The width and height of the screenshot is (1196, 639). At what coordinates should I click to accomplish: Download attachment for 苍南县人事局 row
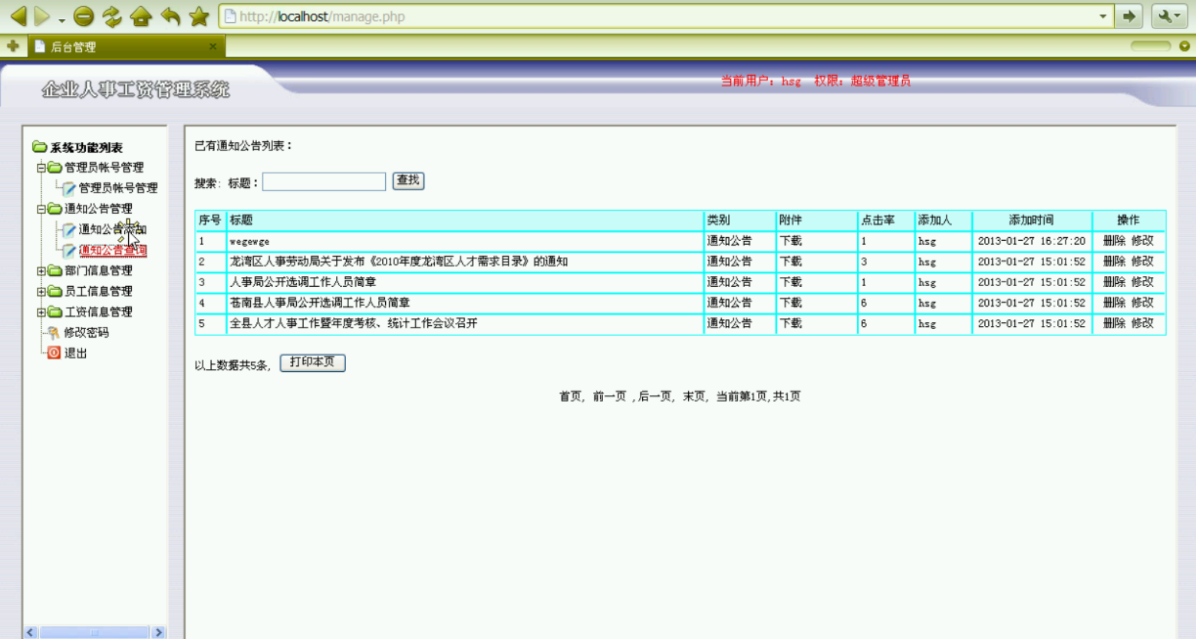click(x=791, y=303)
